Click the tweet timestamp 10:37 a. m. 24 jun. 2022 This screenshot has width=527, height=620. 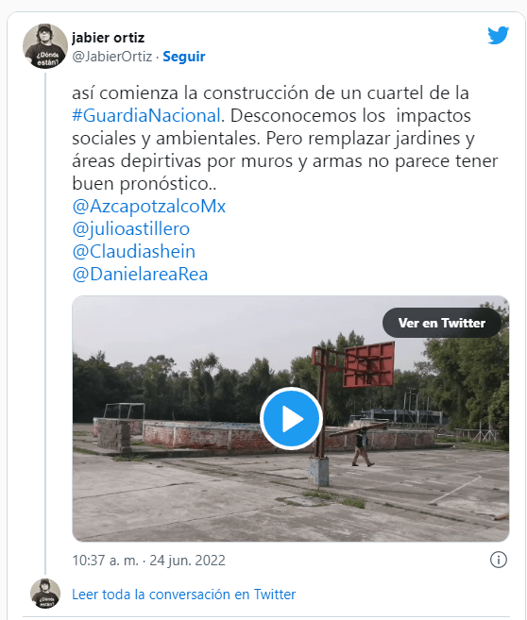149,561
